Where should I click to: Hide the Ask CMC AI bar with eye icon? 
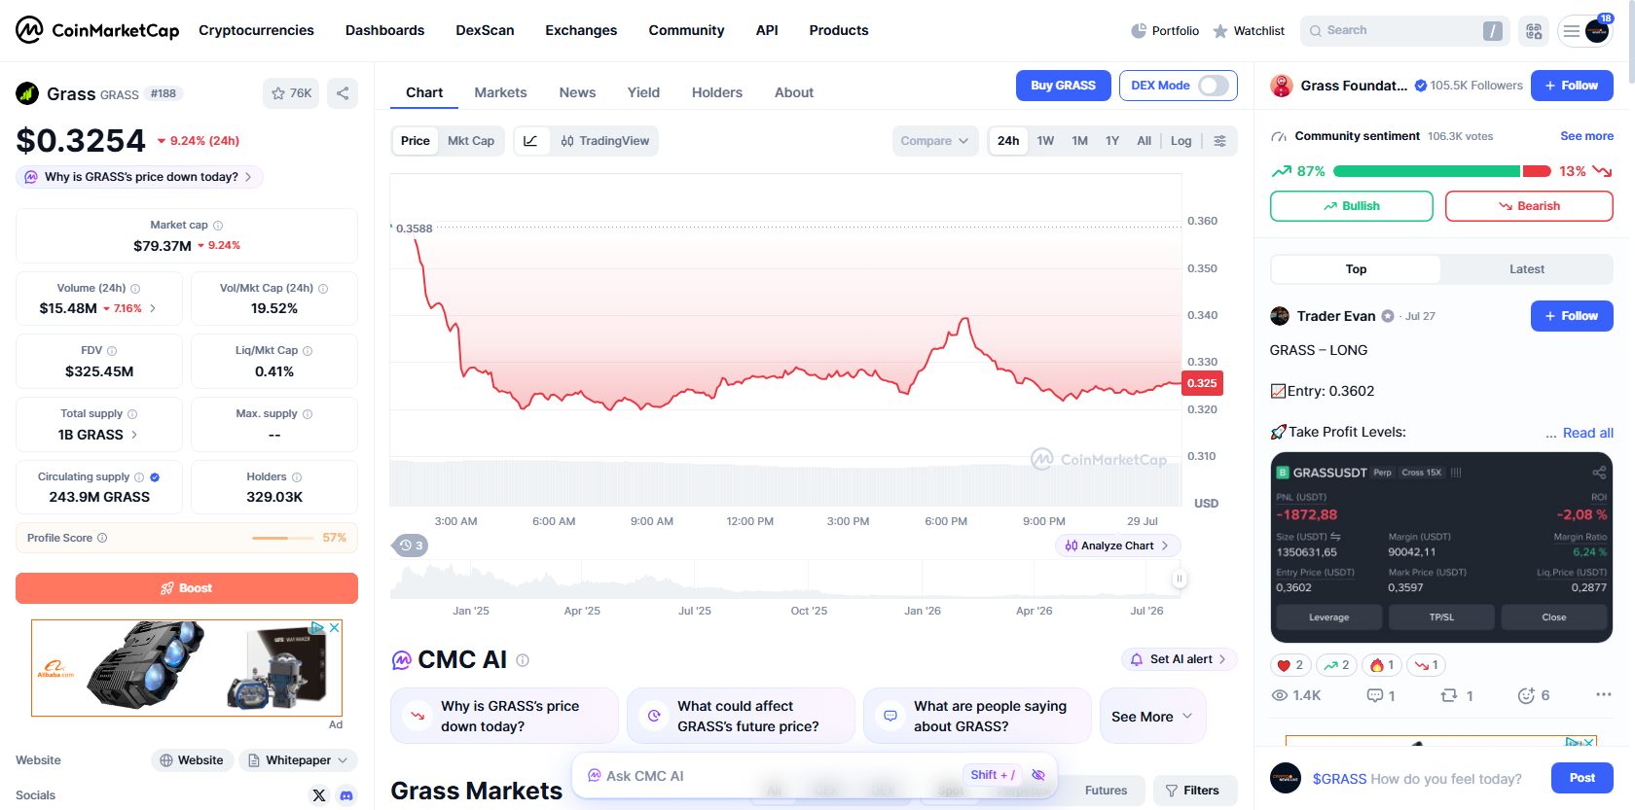pos(1038,775)
